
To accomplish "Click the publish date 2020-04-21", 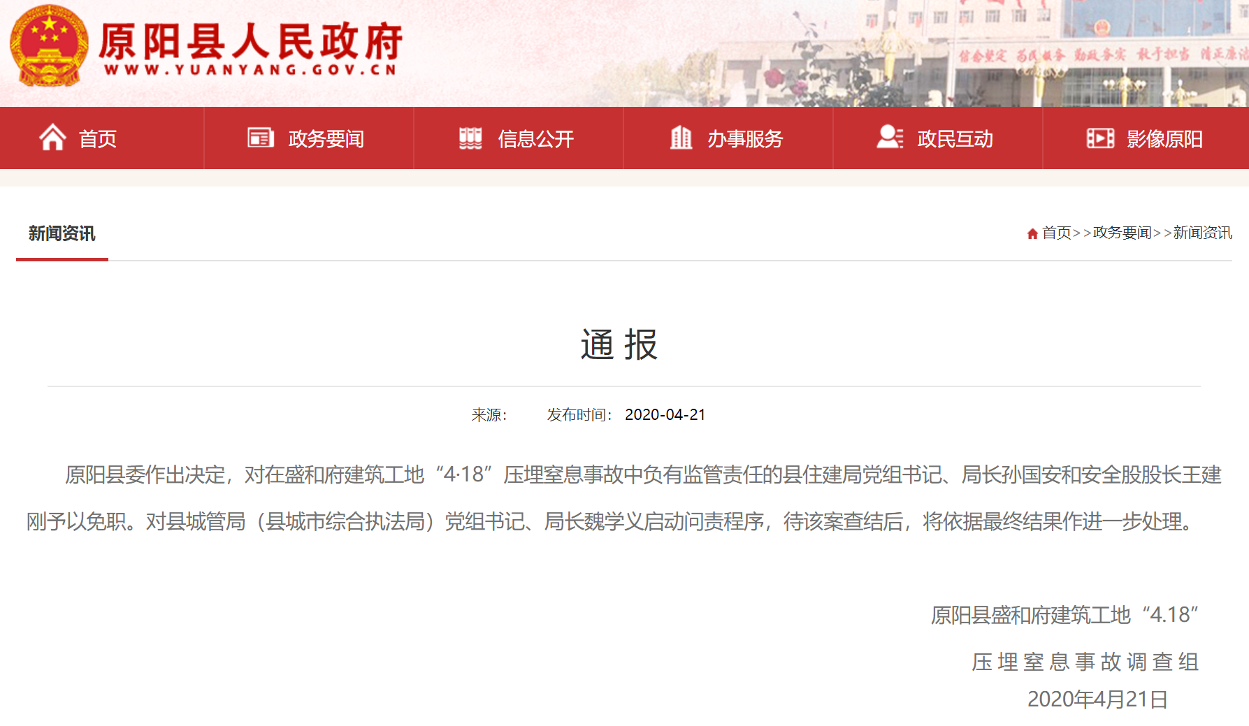I will [665, 415].
